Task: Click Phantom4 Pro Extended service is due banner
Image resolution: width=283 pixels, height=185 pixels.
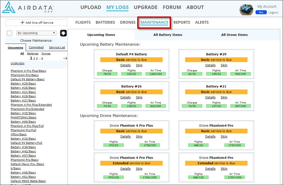Action: point(216,163)
